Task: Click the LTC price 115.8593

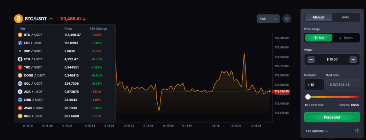Action: click(71, 43)
